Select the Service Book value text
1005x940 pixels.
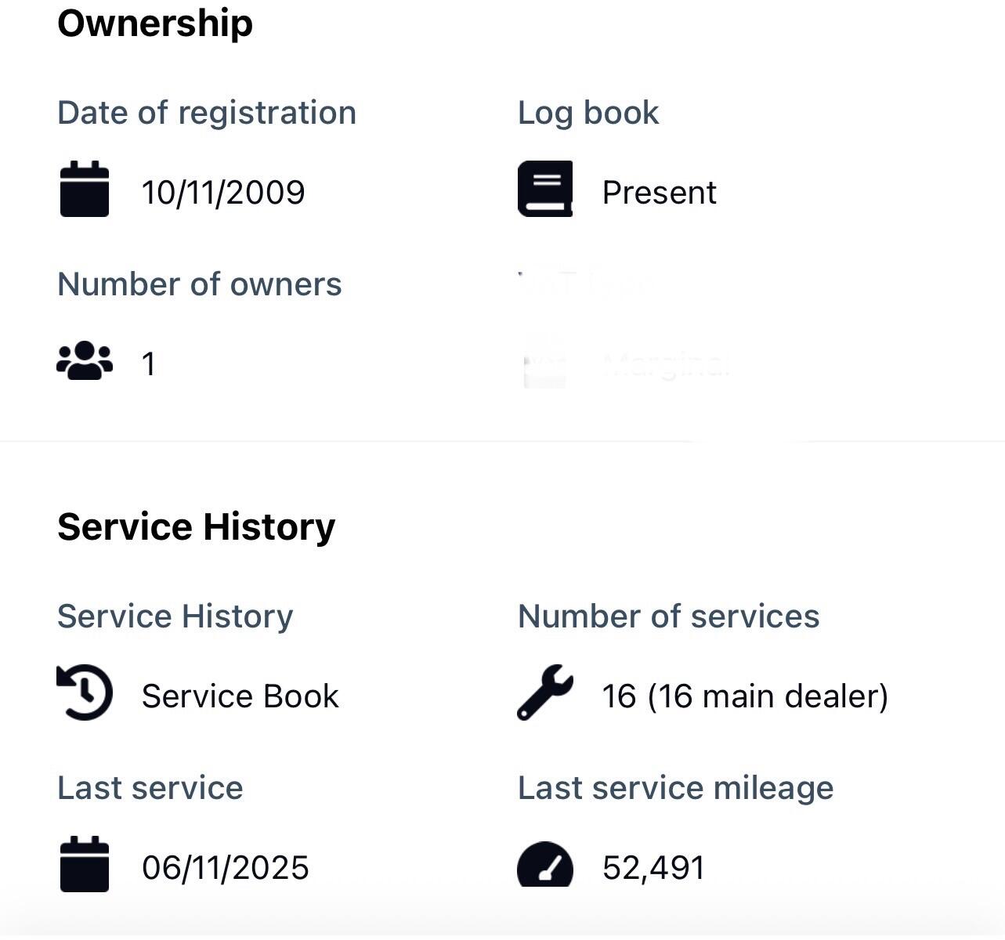[240, 696]
